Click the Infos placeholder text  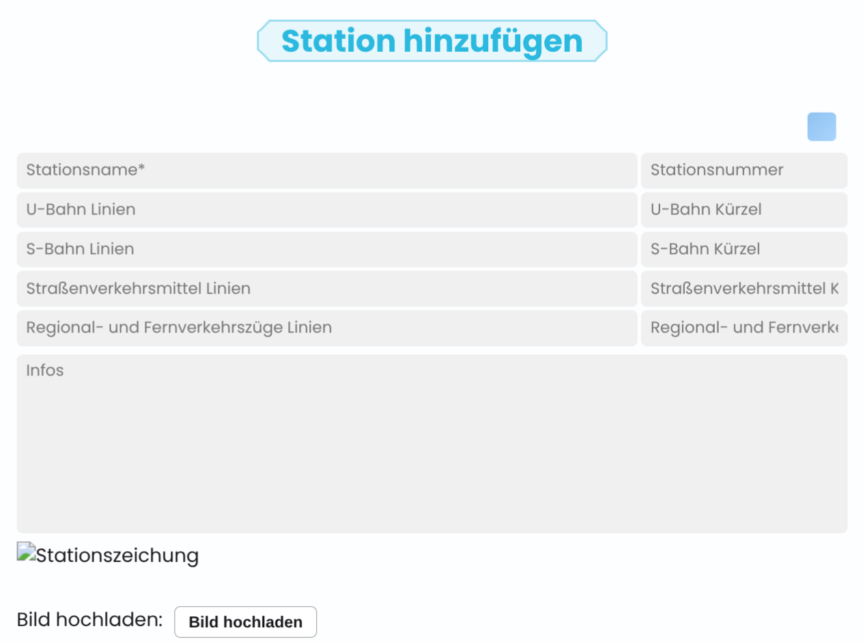coord(45,371)
